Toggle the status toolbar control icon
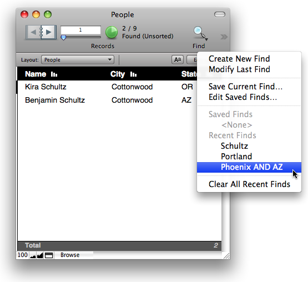Screen dimensions: 308x282 click(49, 255)
